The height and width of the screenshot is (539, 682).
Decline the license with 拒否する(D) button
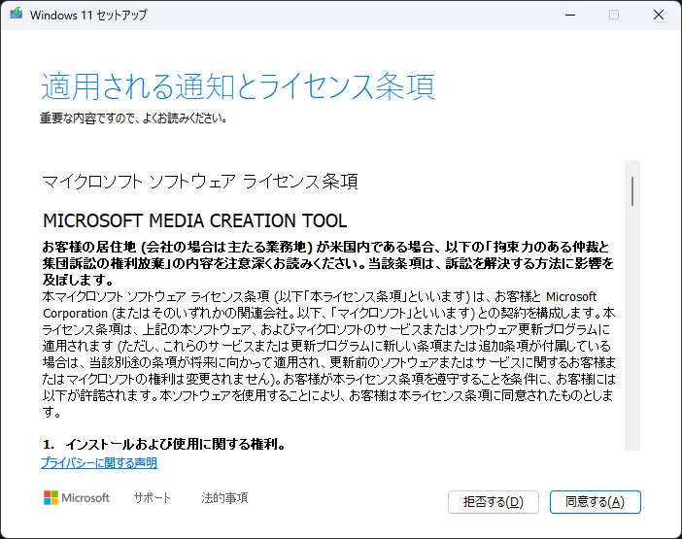(x=493, y=502)
